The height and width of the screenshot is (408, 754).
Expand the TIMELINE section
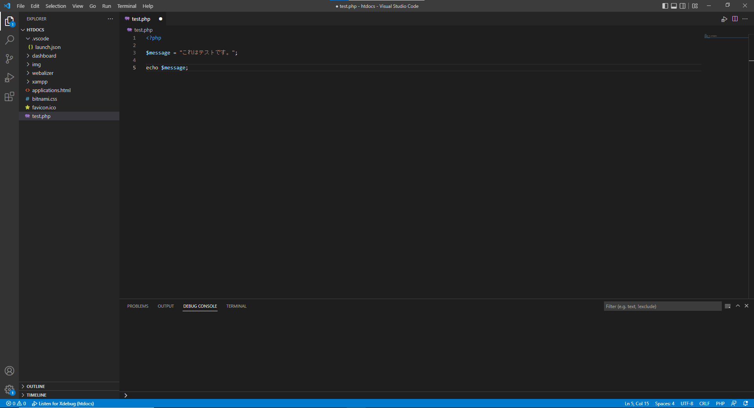coord(69,395)
